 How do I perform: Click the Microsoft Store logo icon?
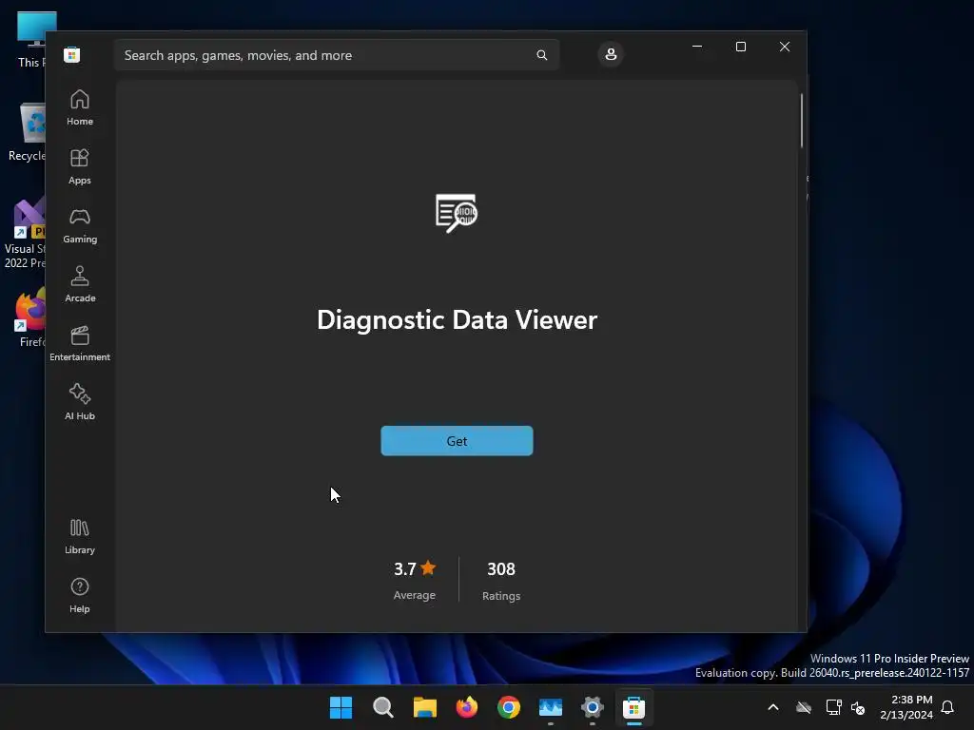tap(72, 54)
